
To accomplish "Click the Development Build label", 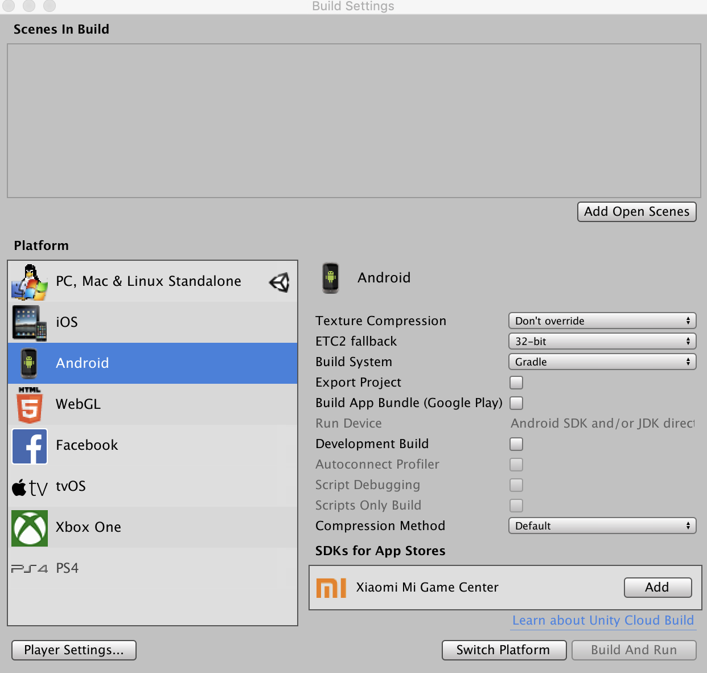I will (x=372, y=444).
